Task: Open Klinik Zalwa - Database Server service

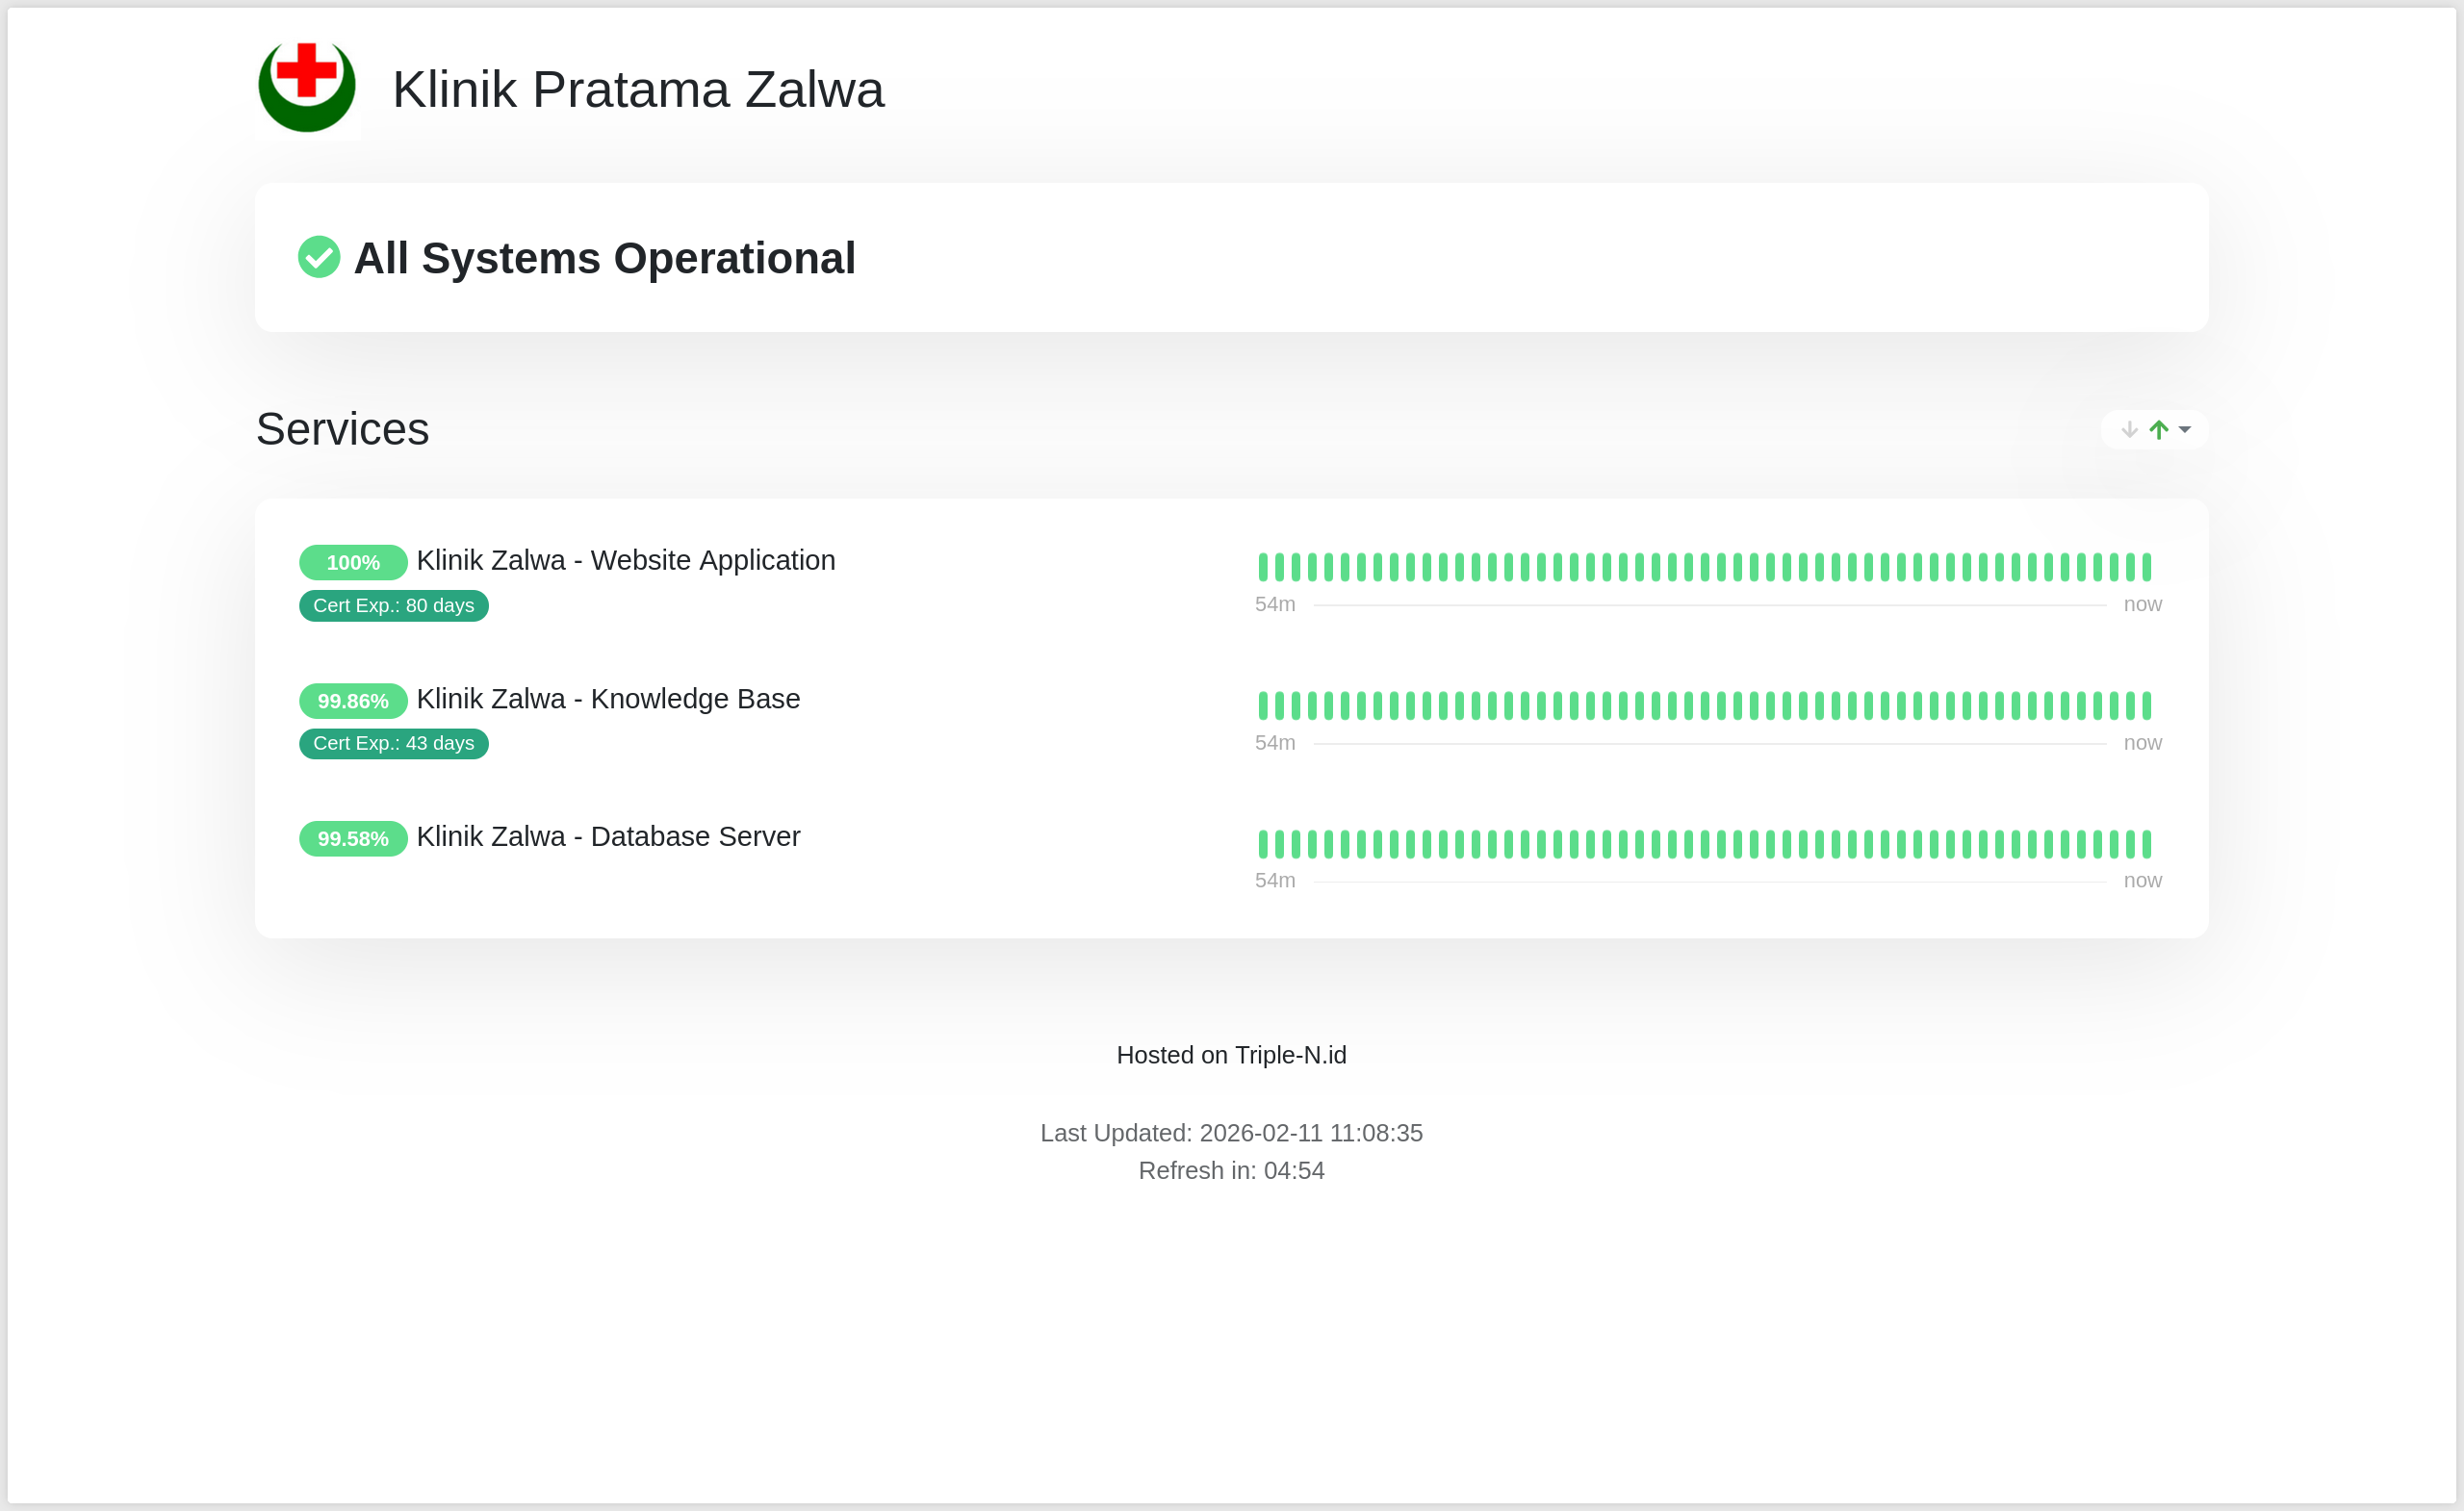Action: pos(608,837)
